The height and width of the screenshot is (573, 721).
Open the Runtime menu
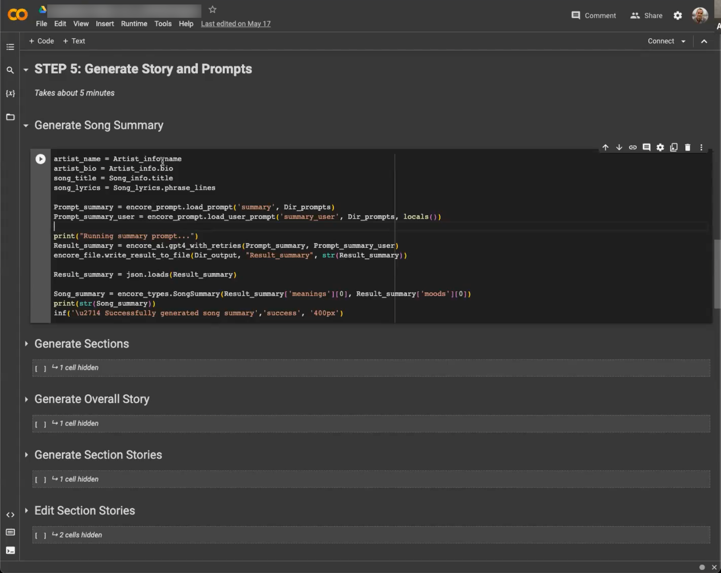134,24
